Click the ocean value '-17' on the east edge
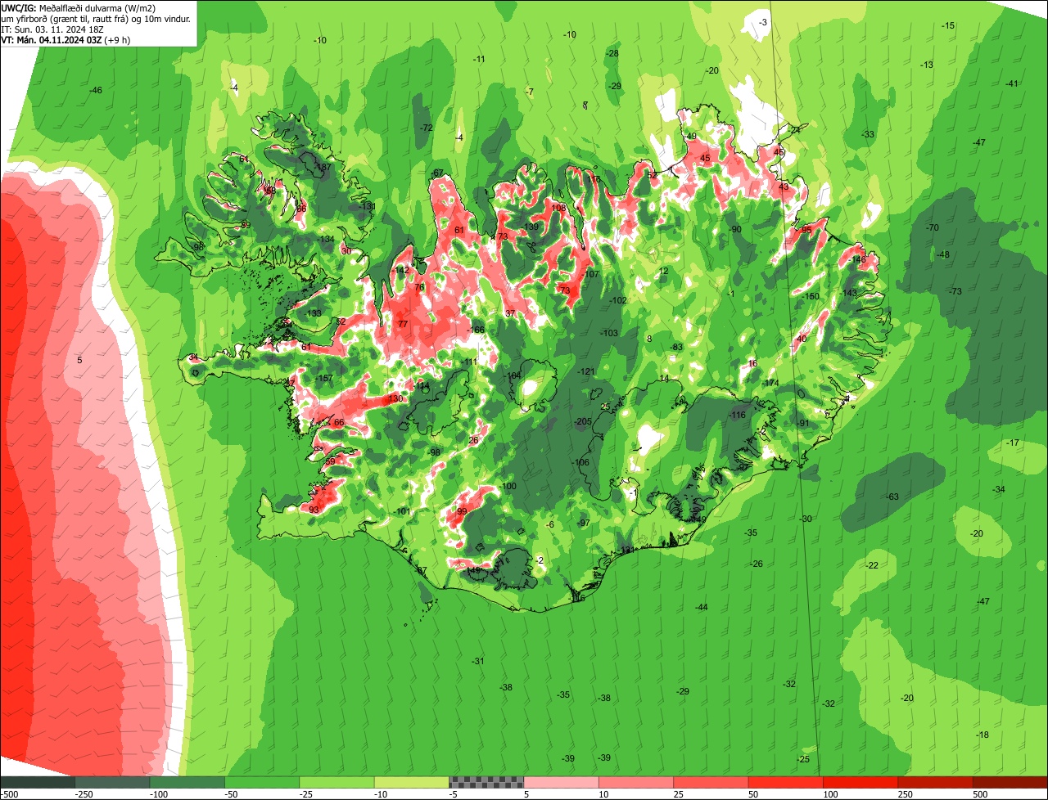The height and width of the screenshot is (800, 1048). click(1013, 443)
